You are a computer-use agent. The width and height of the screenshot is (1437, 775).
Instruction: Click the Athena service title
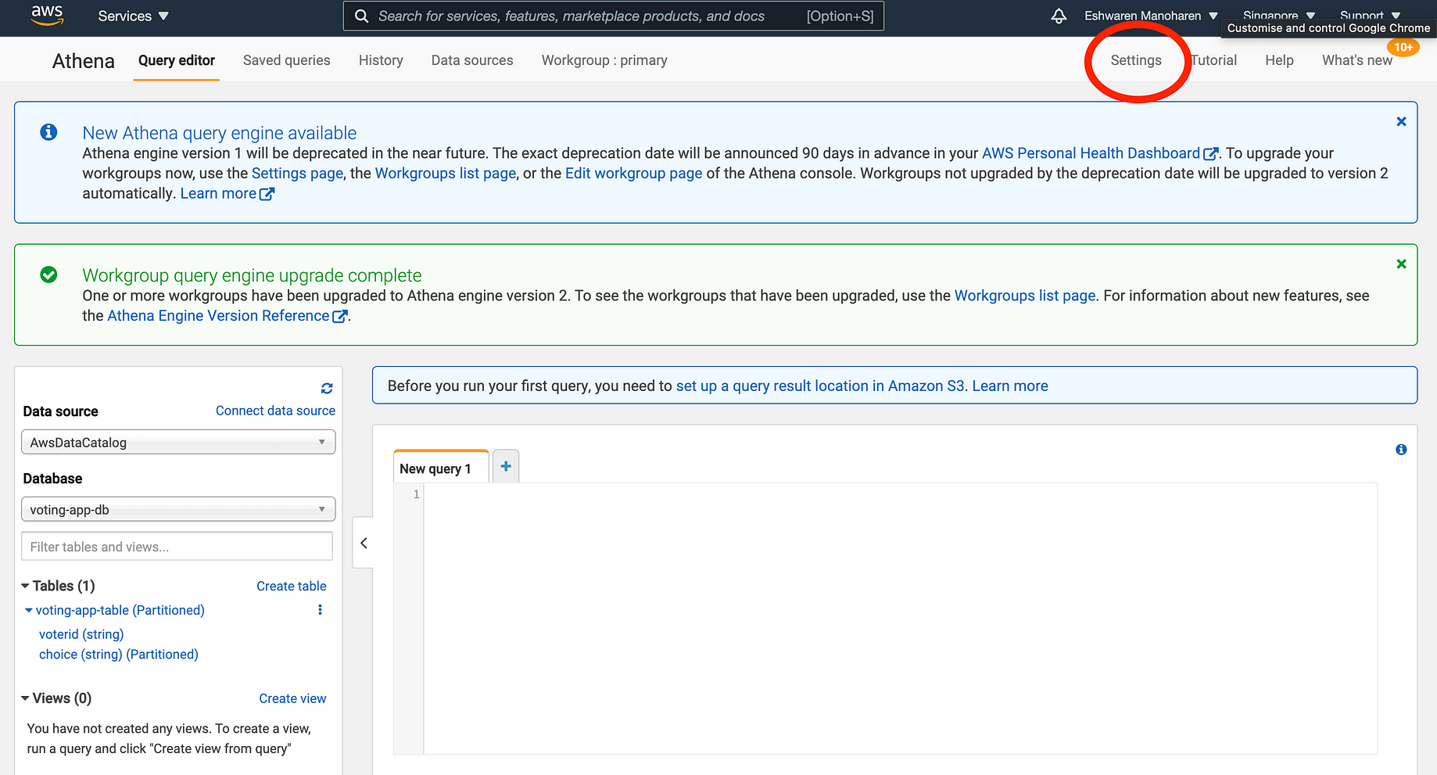pos(84,61)
